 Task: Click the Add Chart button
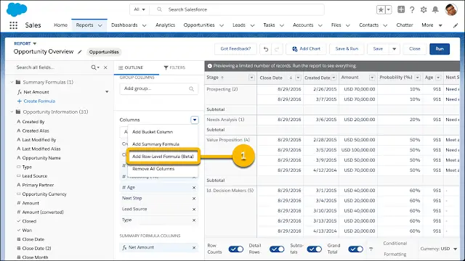click(306, 49)
